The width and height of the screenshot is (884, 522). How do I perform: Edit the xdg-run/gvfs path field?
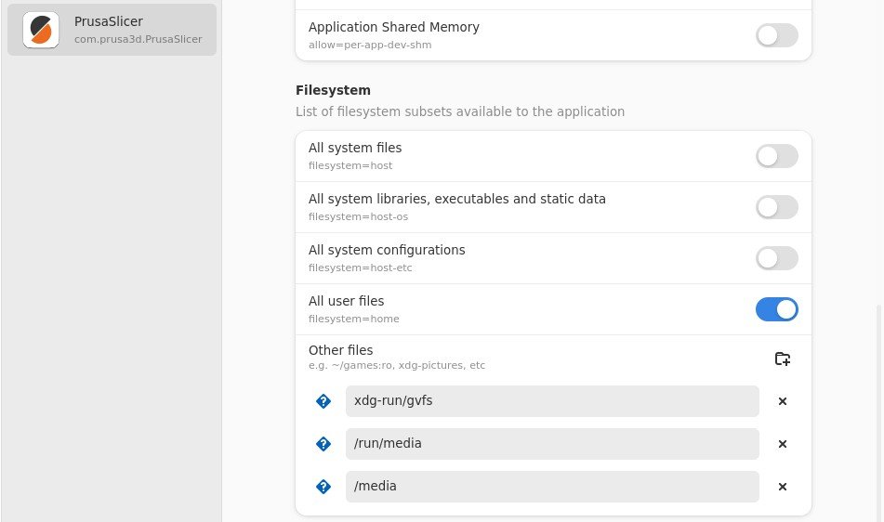(x=552, y=401)
